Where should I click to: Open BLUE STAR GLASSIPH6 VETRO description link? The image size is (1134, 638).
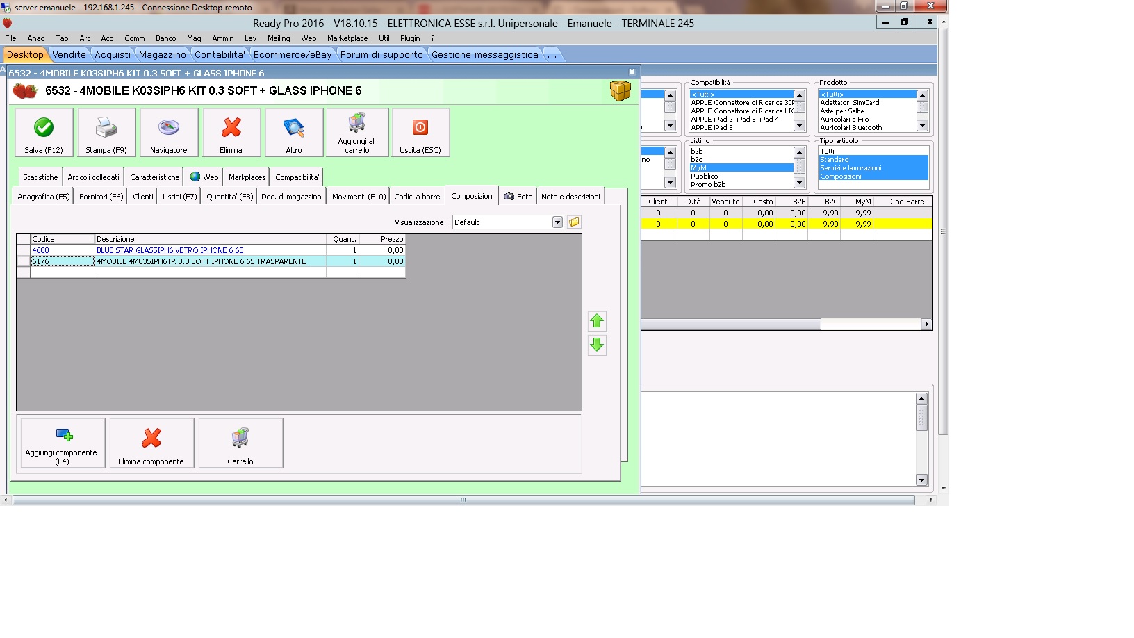170,250
